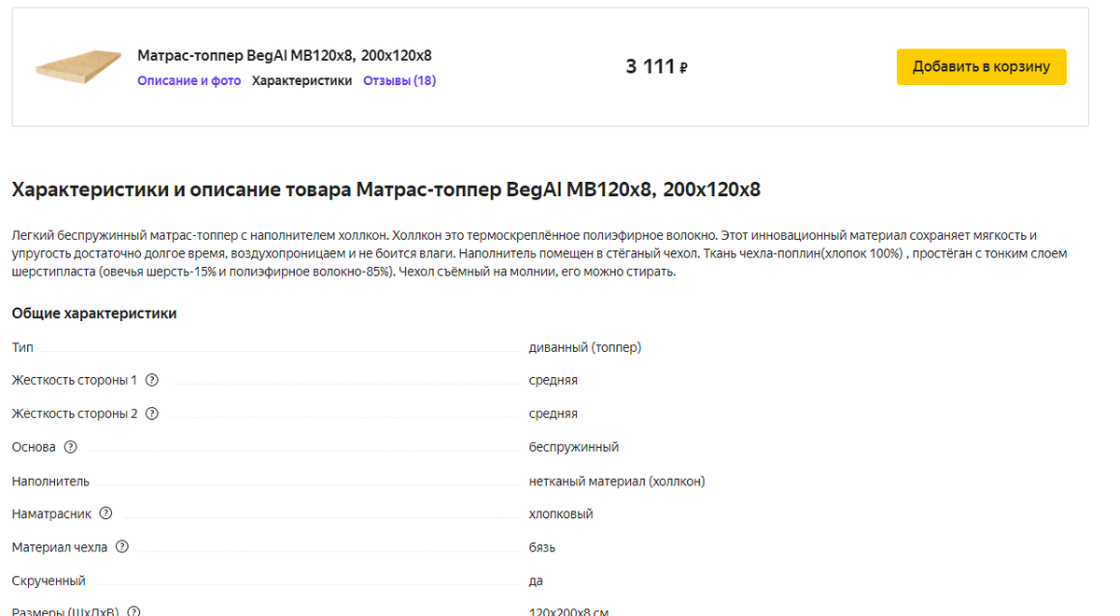Click the средняя value for Жесткость стороны 1
Image resolution: width=1120 pixels, height=616 pixels.
[x=553, y=380]
